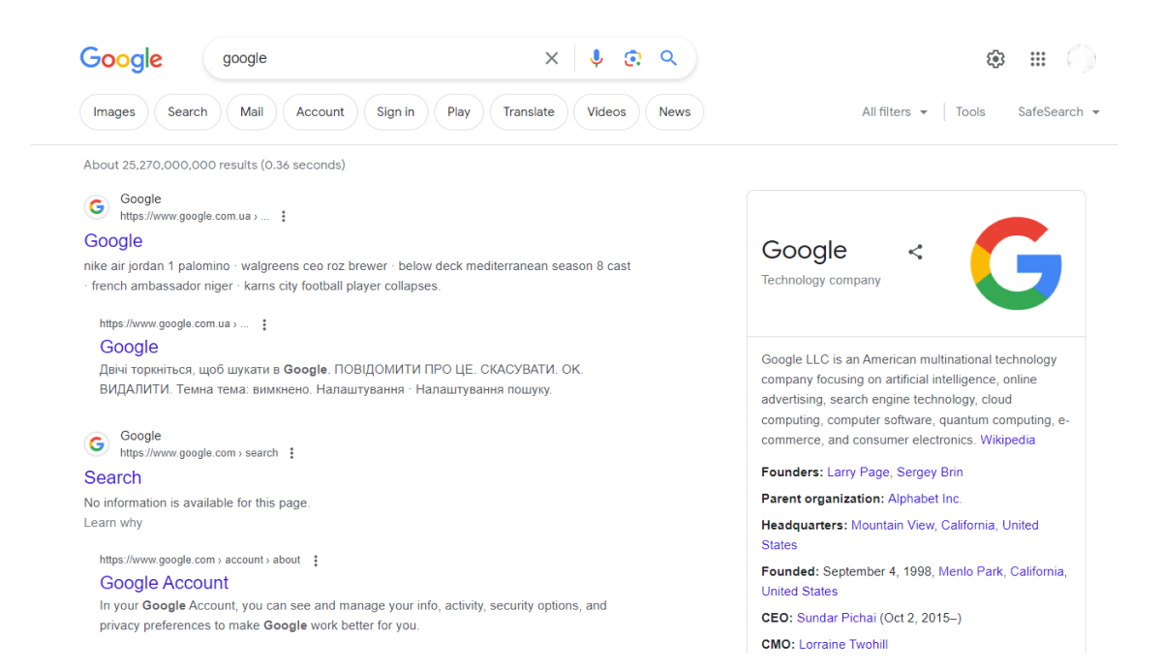The width and height of the screenshot is (1162, 671).
Task: Open the three-dot menu beside the second google.com.ua result
Action: 264,325
